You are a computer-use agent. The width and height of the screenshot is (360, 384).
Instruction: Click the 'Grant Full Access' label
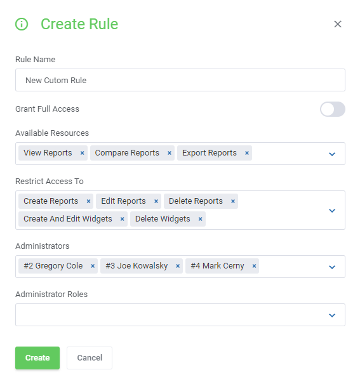(47, 109)
